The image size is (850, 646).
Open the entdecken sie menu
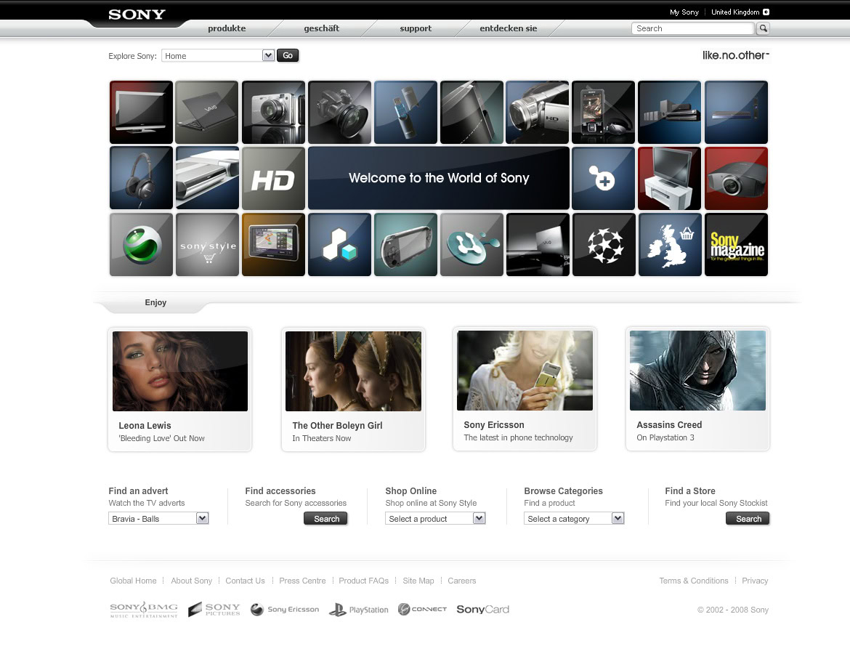coord(509,28)
